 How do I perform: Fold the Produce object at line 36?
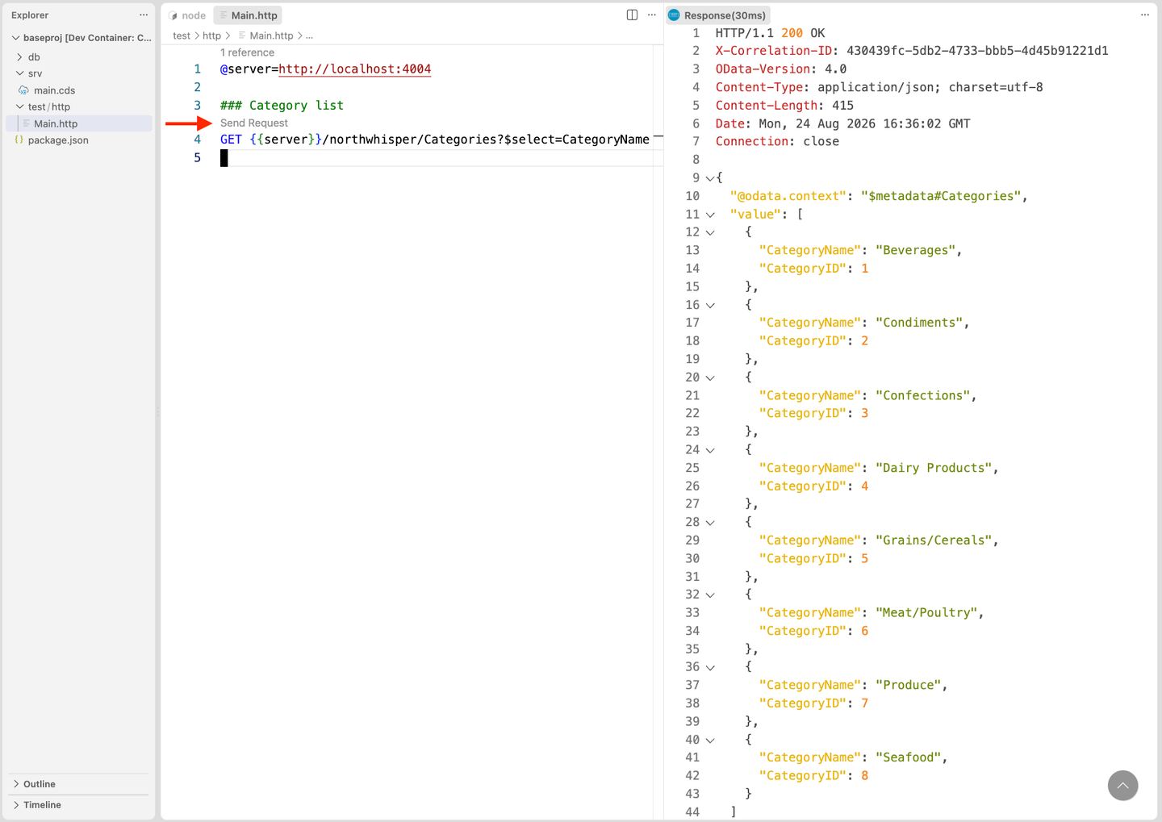tap(710, 667)
